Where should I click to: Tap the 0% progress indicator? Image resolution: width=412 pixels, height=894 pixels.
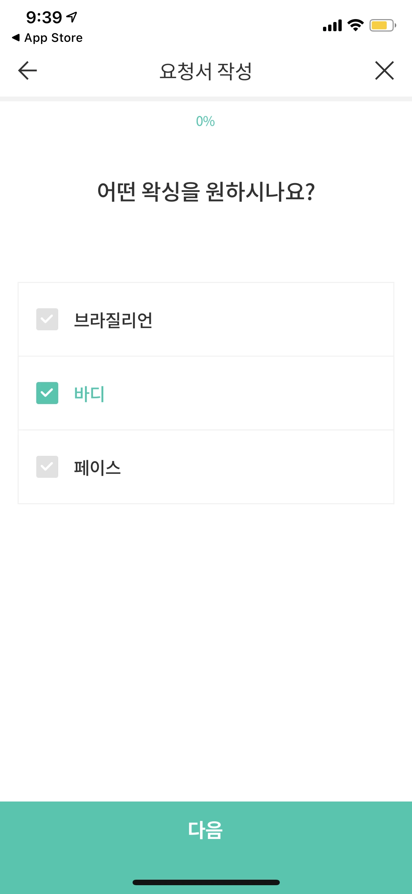coord(206,121)
